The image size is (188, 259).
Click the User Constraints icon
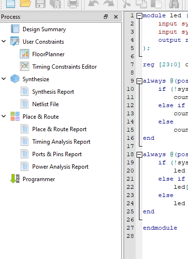coord(14,41)
